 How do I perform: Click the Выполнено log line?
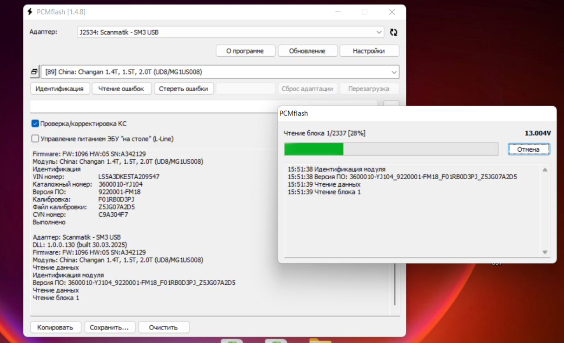tap(49, 222)
